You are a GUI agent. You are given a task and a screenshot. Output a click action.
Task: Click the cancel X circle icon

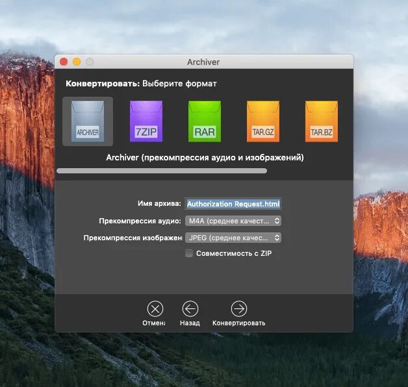tap(155, 309)
